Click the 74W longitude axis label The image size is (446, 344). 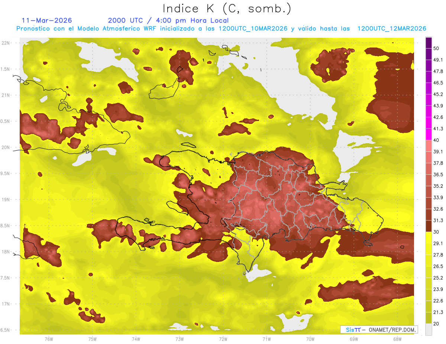pyautogui.click(x=136, y=339)
